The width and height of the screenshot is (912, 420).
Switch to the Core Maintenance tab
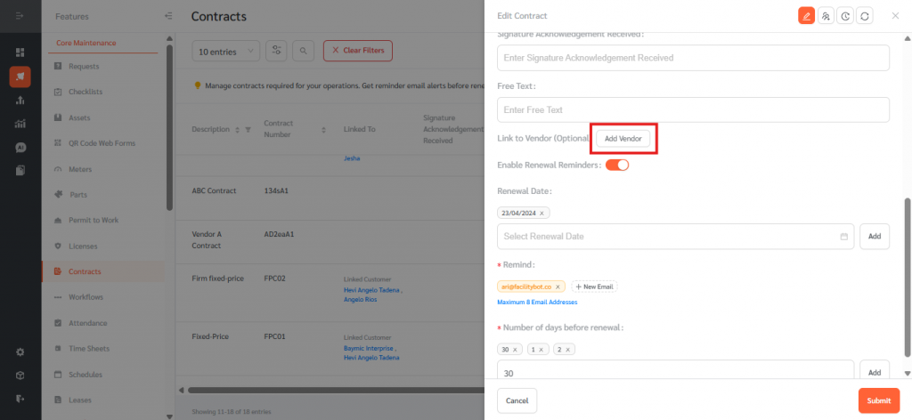pos(85,43)
